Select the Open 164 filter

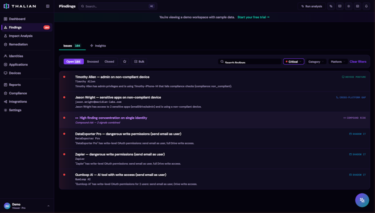(73, 61)
